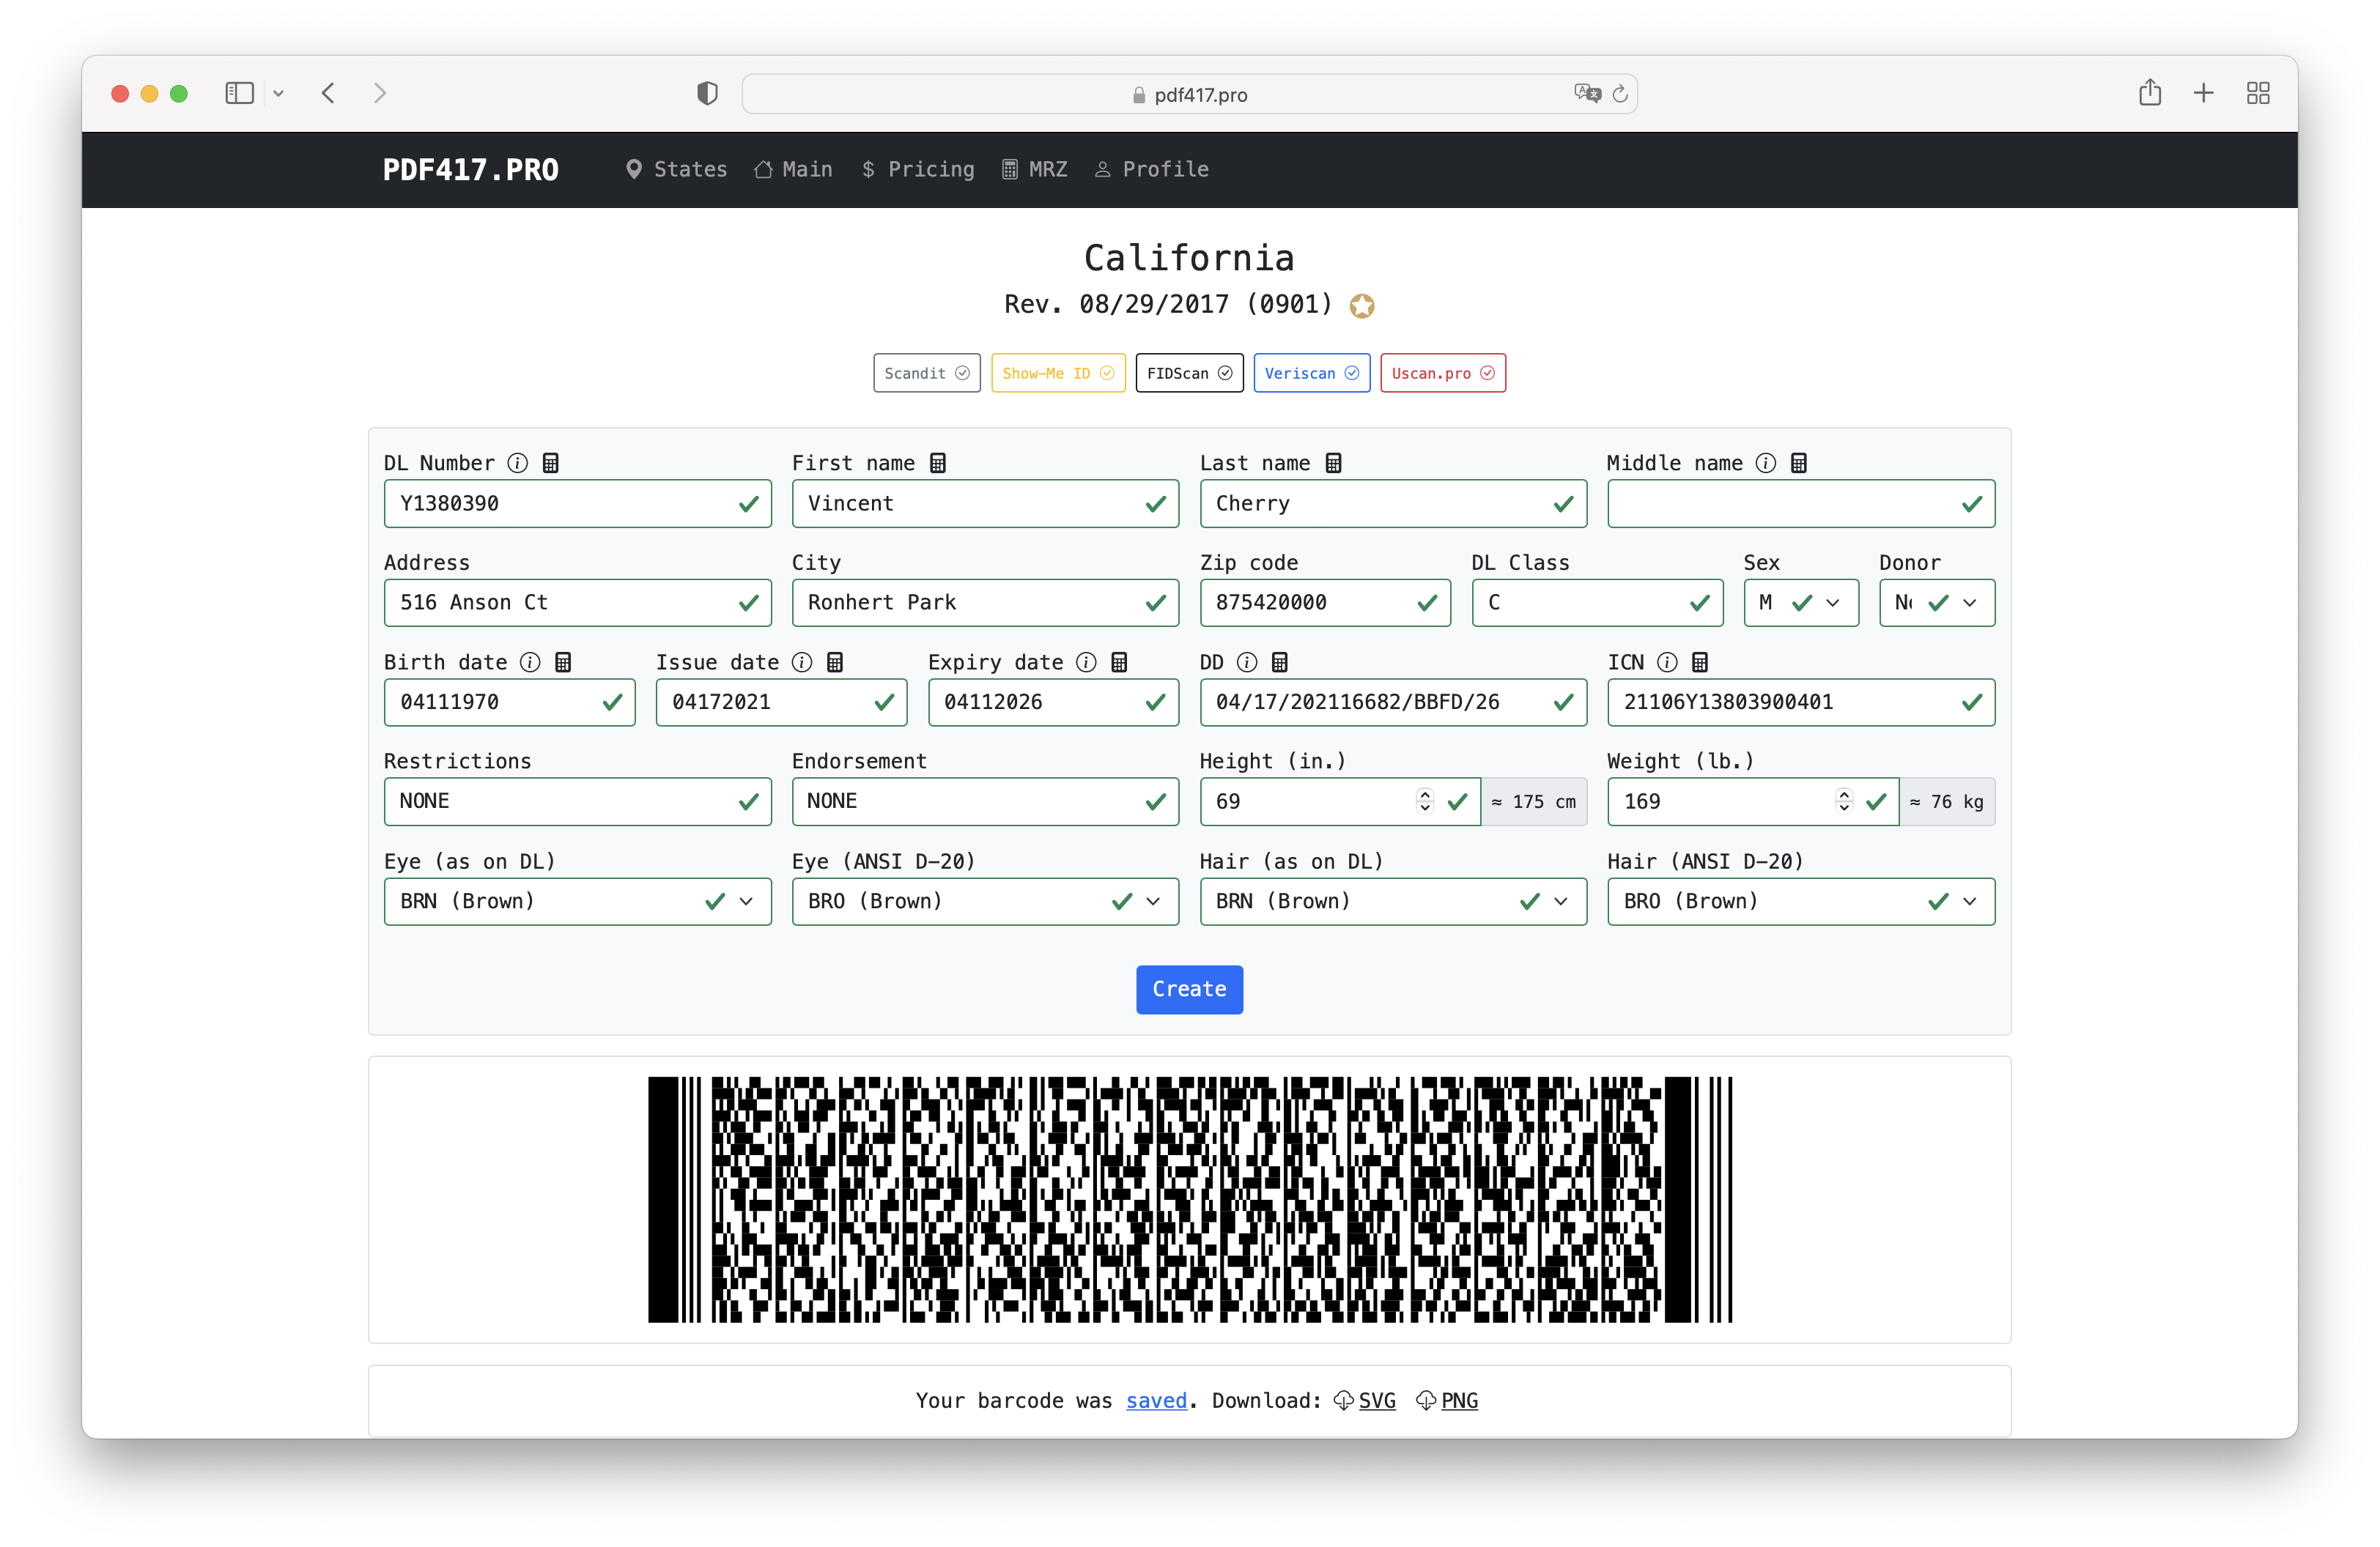
Task: Click the First name generator icon
Action: click(x=937, y=461)
